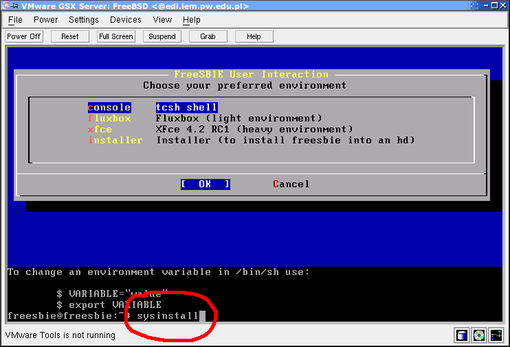Click the Power Off toolbar button

pyautogui.click(x=24, y=36)
